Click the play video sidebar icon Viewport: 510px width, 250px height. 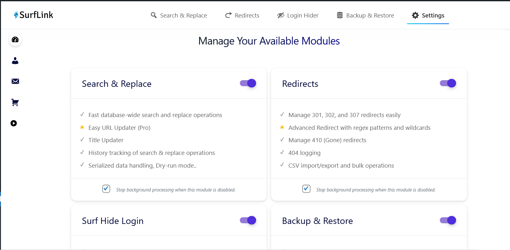(14, 123)
